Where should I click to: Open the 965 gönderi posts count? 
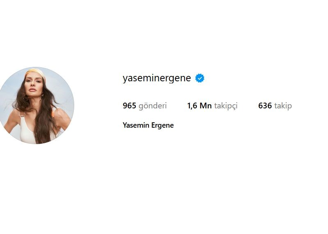[145, 106]
